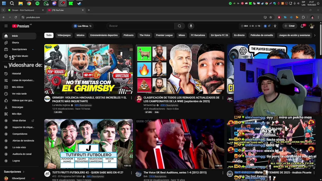This screenshot has height=181, width=322.
Task: Open YouTube notifications bell
Action: (x=302, y=26)
